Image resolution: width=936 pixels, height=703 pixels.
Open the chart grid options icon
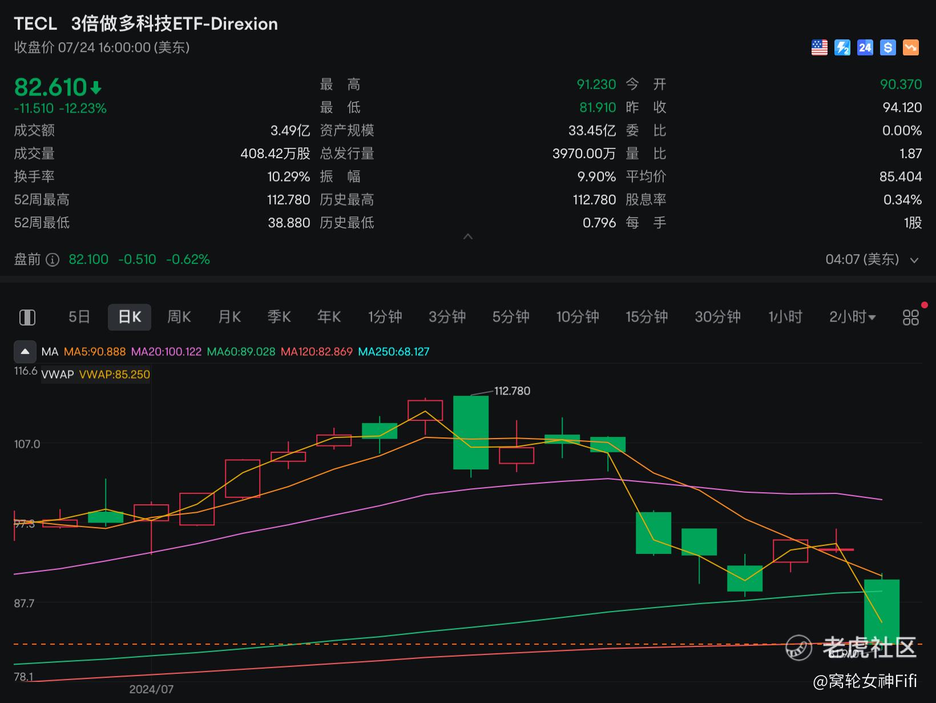tap(911, 318)
